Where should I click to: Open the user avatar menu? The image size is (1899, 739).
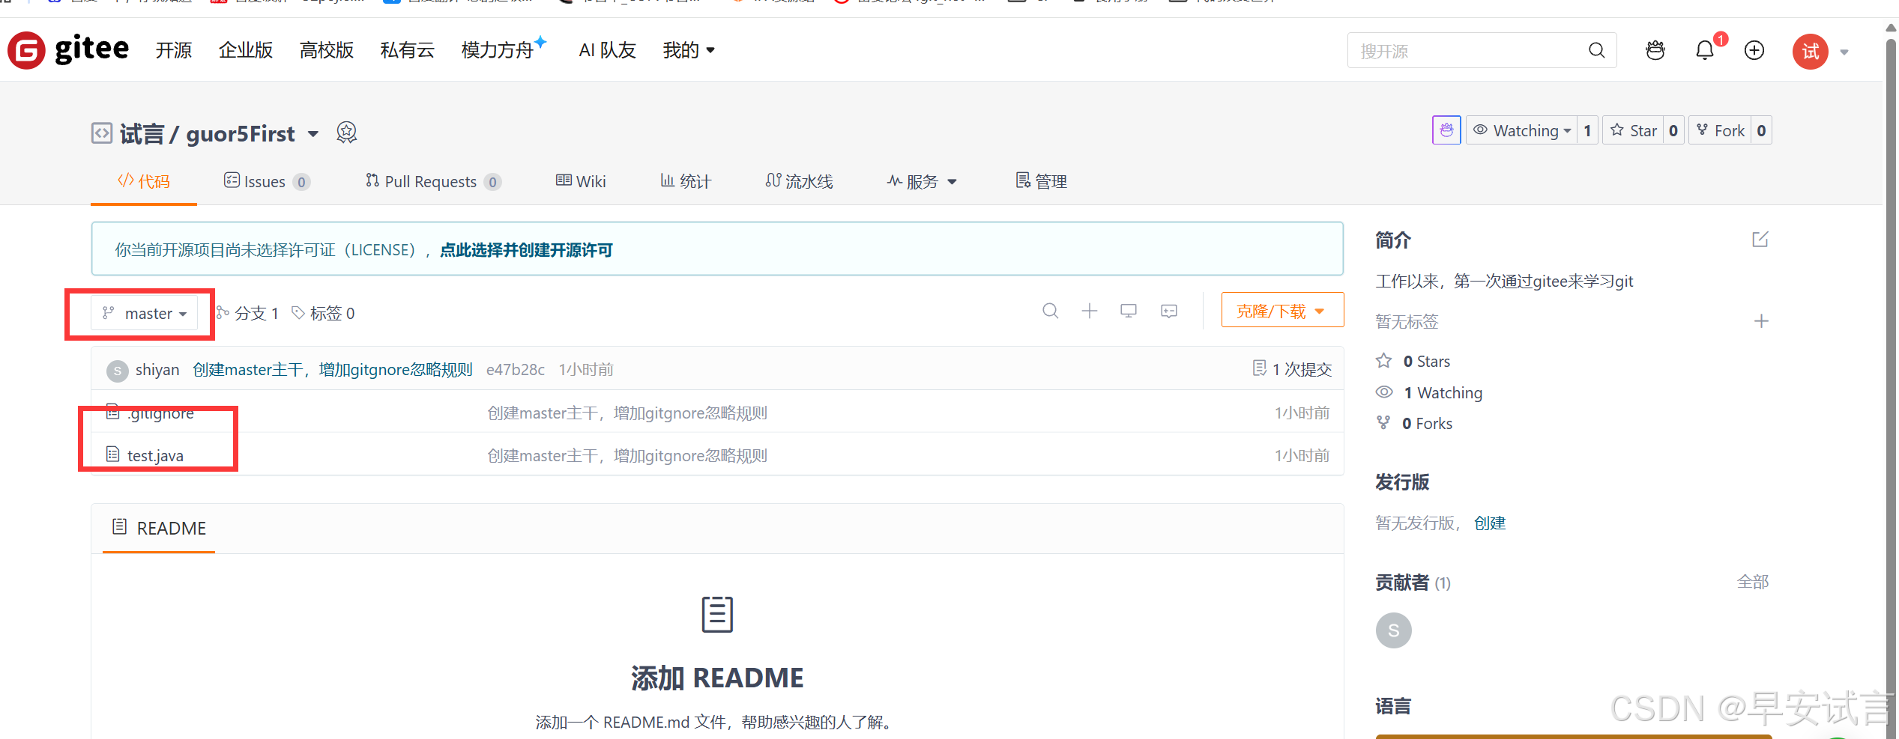pyautogui.click(x=1811, y=51)
